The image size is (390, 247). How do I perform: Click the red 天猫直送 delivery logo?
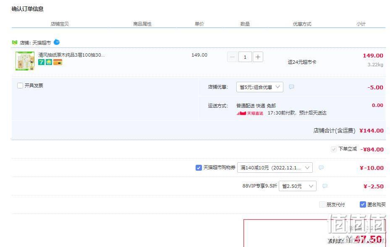pyautogui.click(x=250, y=113)
